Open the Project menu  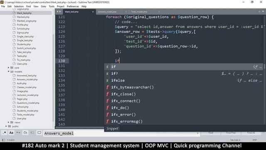(61, 7)
